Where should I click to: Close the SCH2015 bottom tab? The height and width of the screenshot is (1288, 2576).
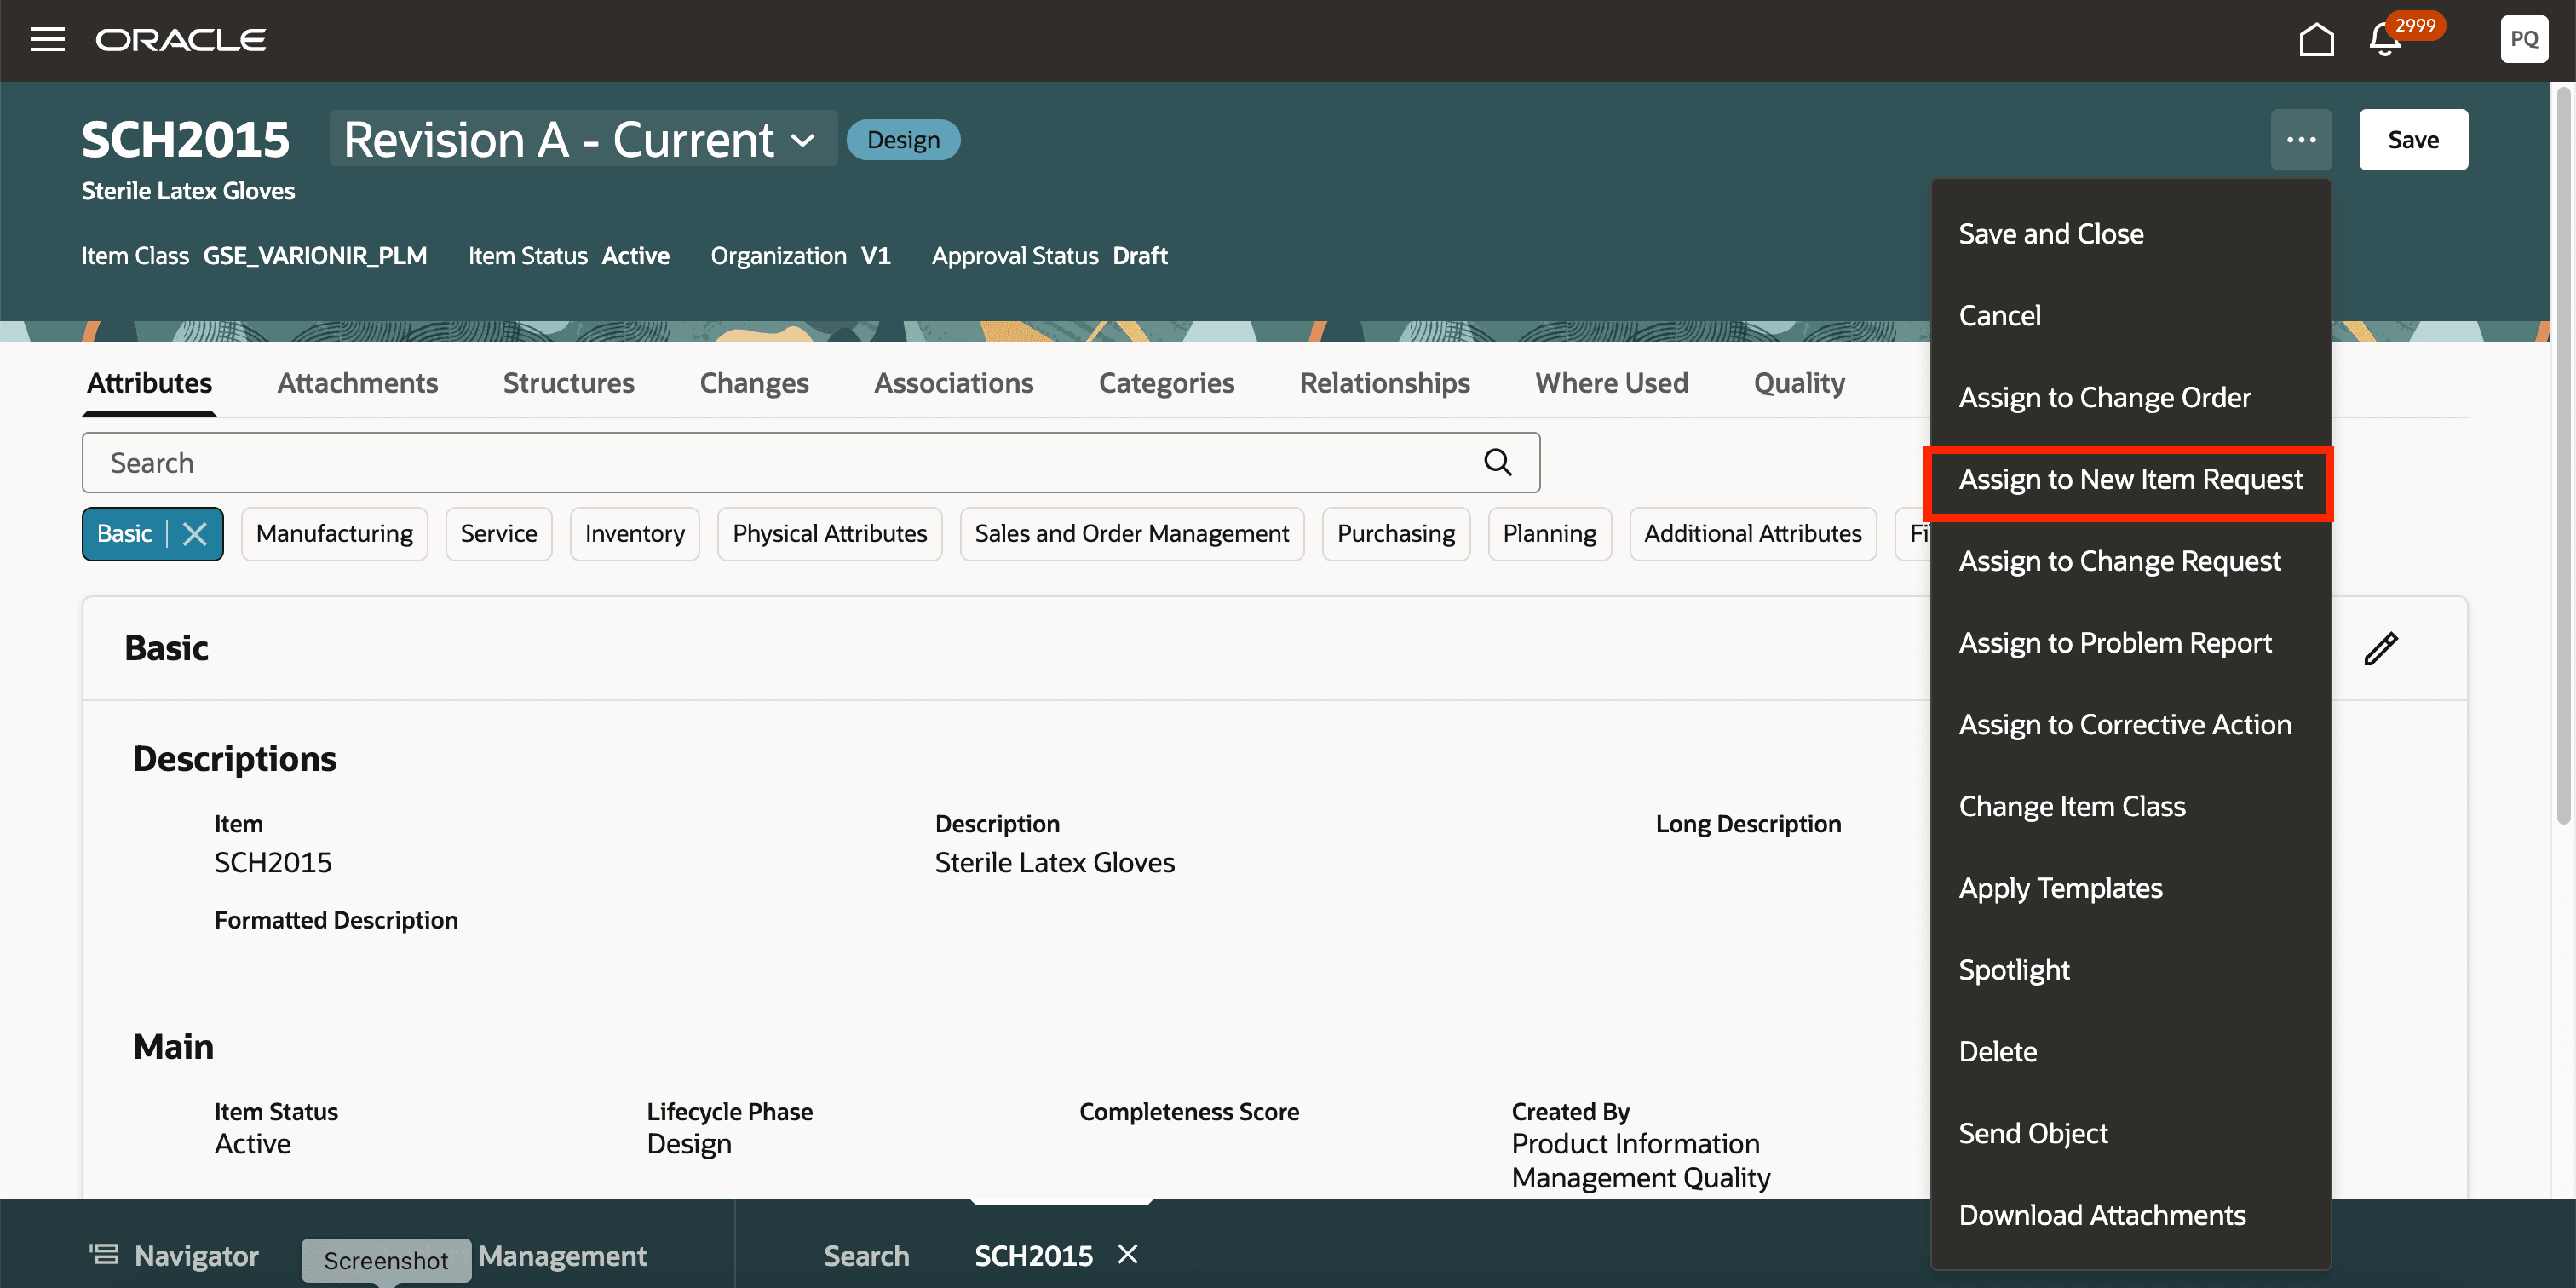pos(1128,1254)
